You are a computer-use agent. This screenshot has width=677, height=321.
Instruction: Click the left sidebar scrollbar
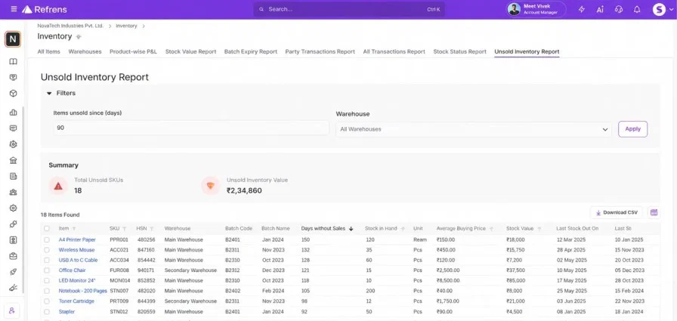pos(23,201)
